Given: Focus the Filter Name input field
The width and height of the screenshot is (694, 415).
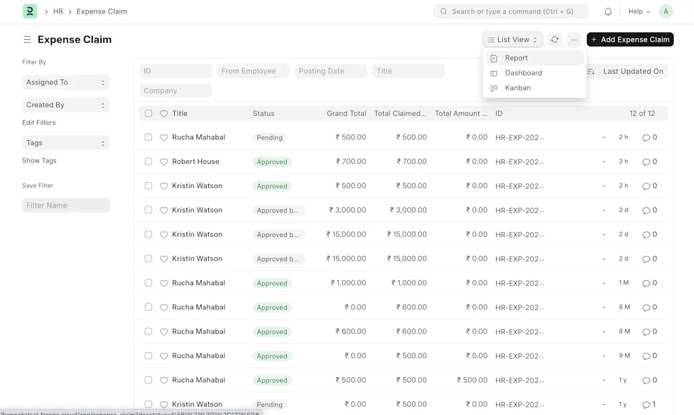Looking at the screenshot, I should point(66,205).
